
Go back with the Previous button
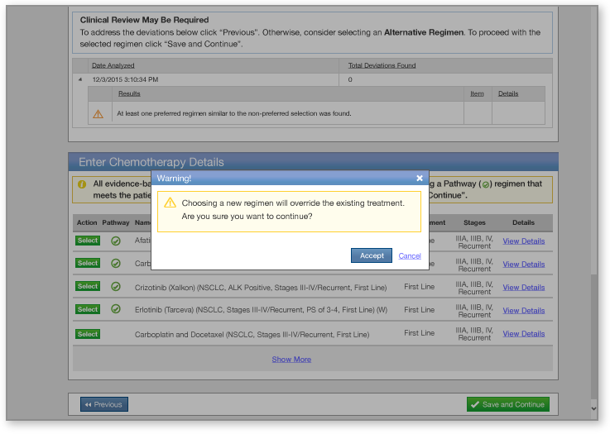(104, 404)
